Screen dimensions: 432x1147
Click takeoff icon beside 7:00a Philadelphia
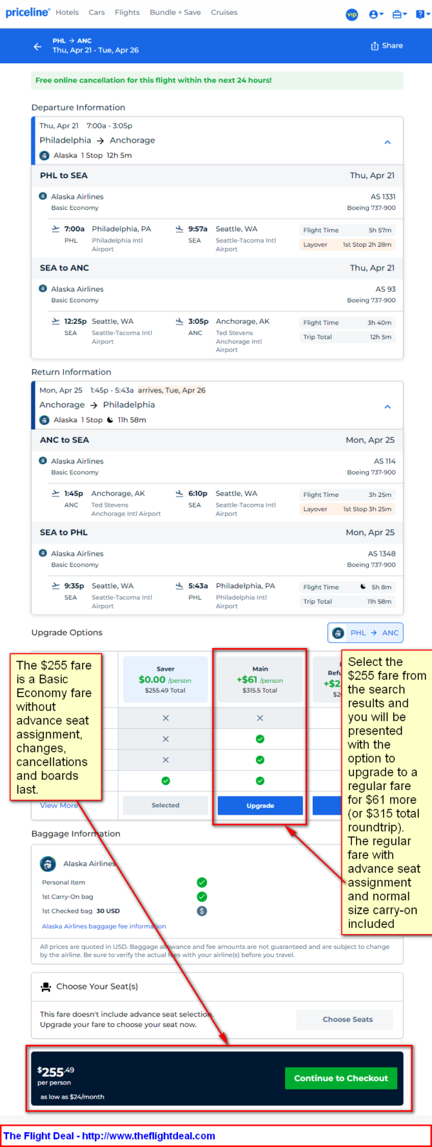point(56,228)
